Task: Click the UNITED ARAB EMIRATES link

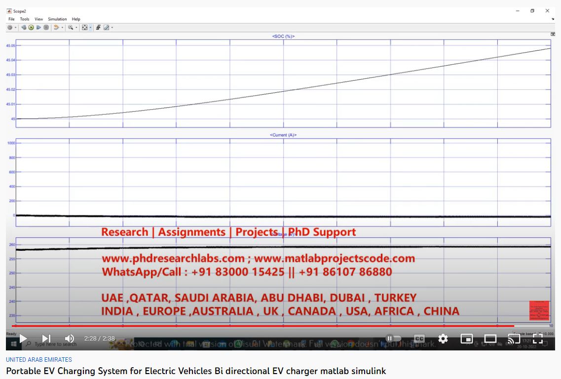Action: point(39,360)
